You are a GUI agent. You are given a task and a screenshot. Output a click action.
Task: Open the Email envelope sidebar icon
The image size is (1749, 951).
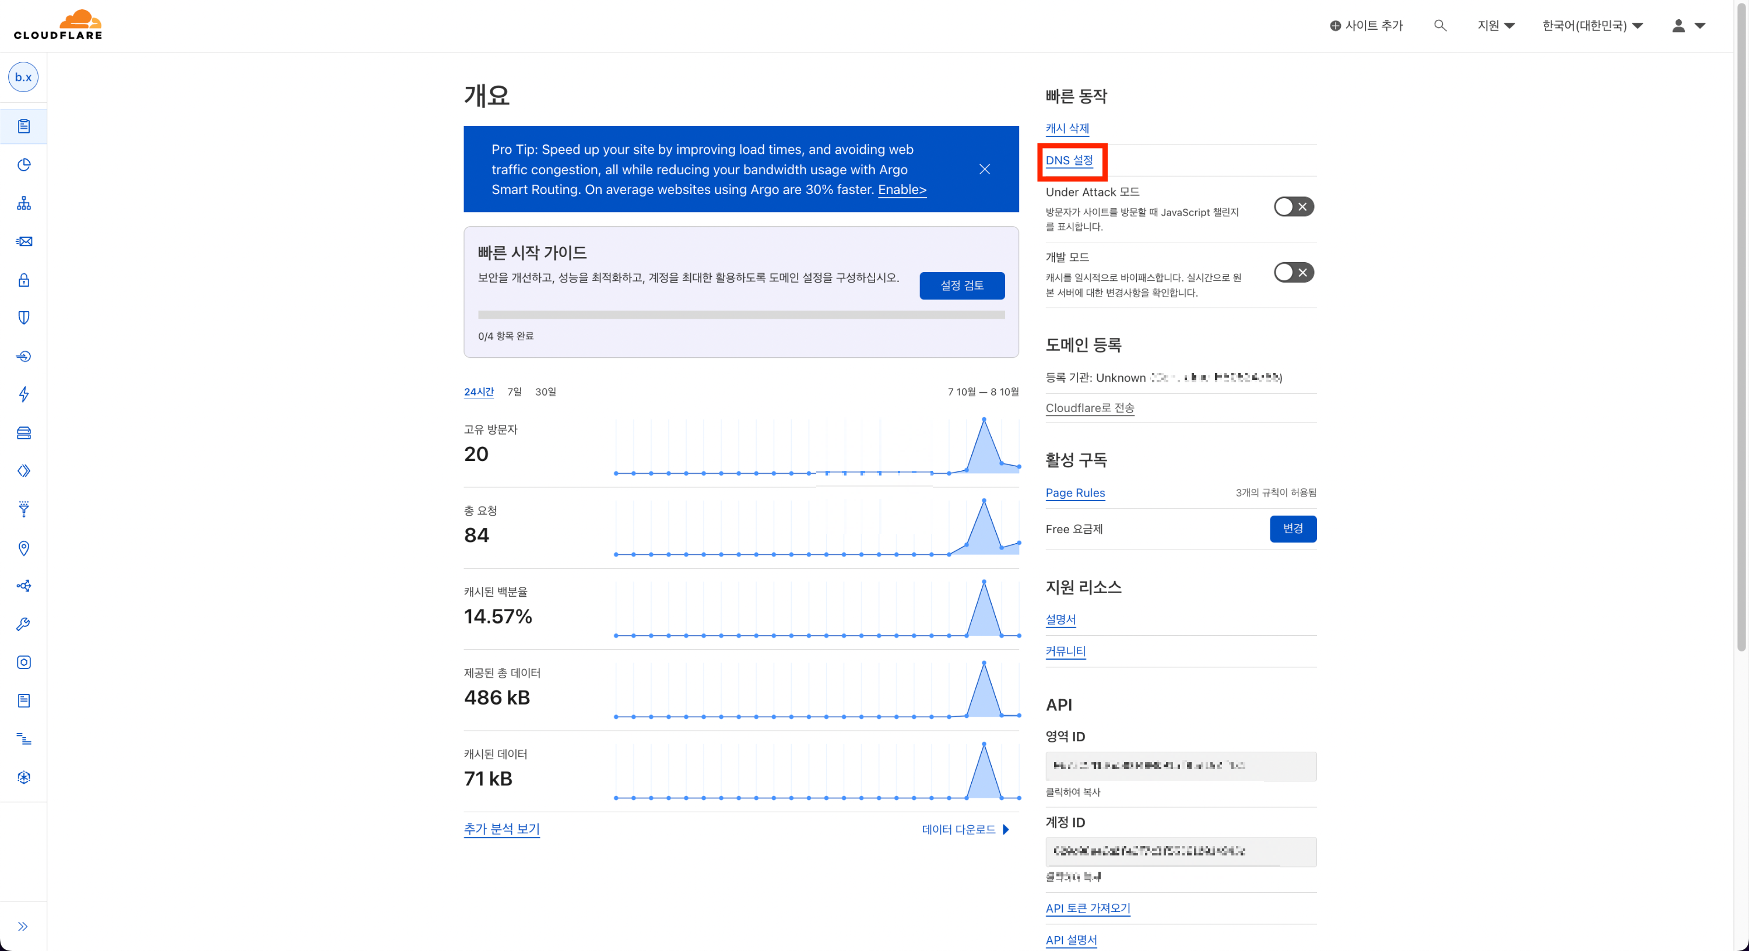click(x=24, y=242)
